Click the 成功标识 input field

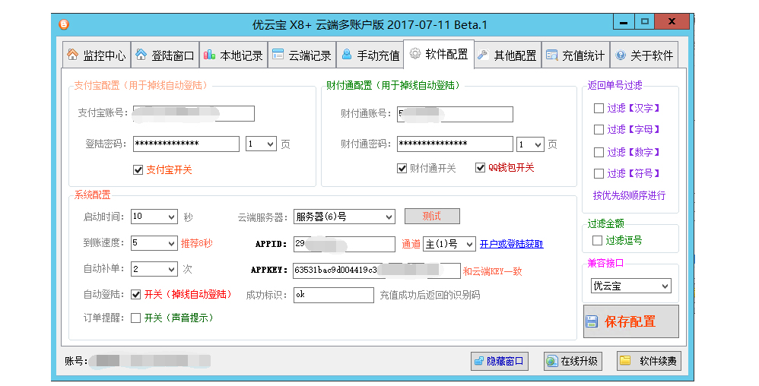333,295
